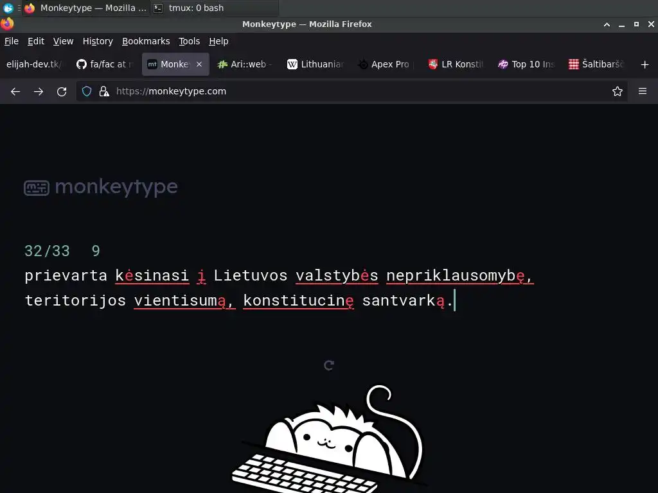Click the word vientisumą,
Screen dimensions: 658x493
184,300
